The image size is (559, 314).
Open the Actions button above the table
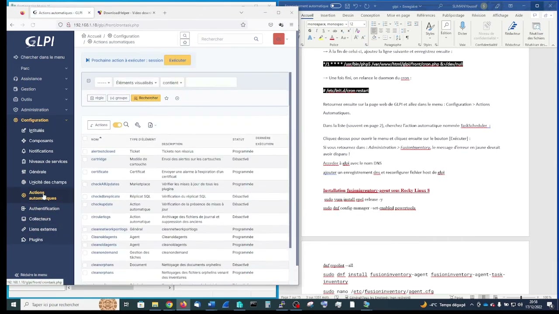tap(99, 125)
